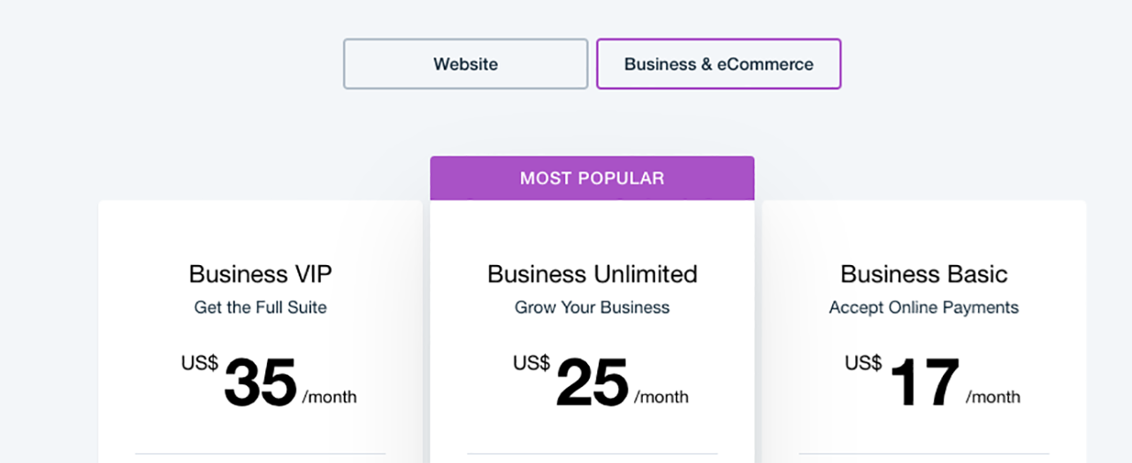Click the 'Get the Full Suite' tagline
The height and width of the screenshot is (463, 1132).
[x=261, y=307]
